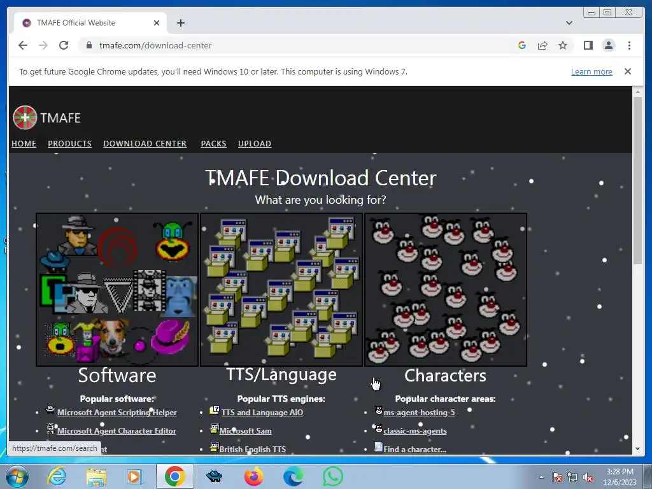Launch Internet Explorer from taskbar
The image size is (652, 489).
click(56, 476)
